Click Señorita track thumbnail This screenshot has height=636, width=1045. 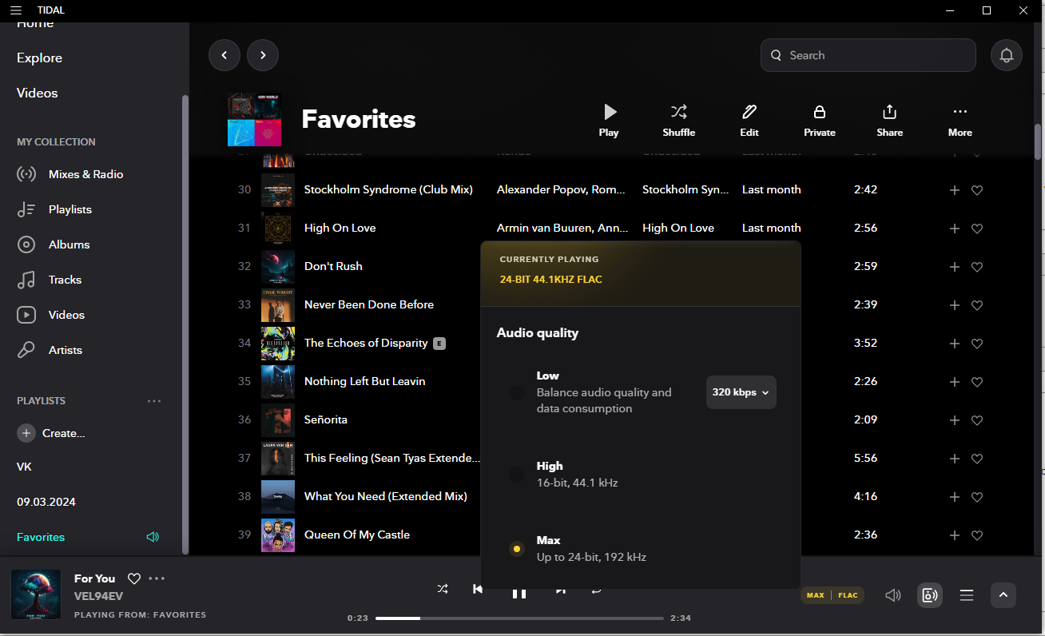coord(278,420)
